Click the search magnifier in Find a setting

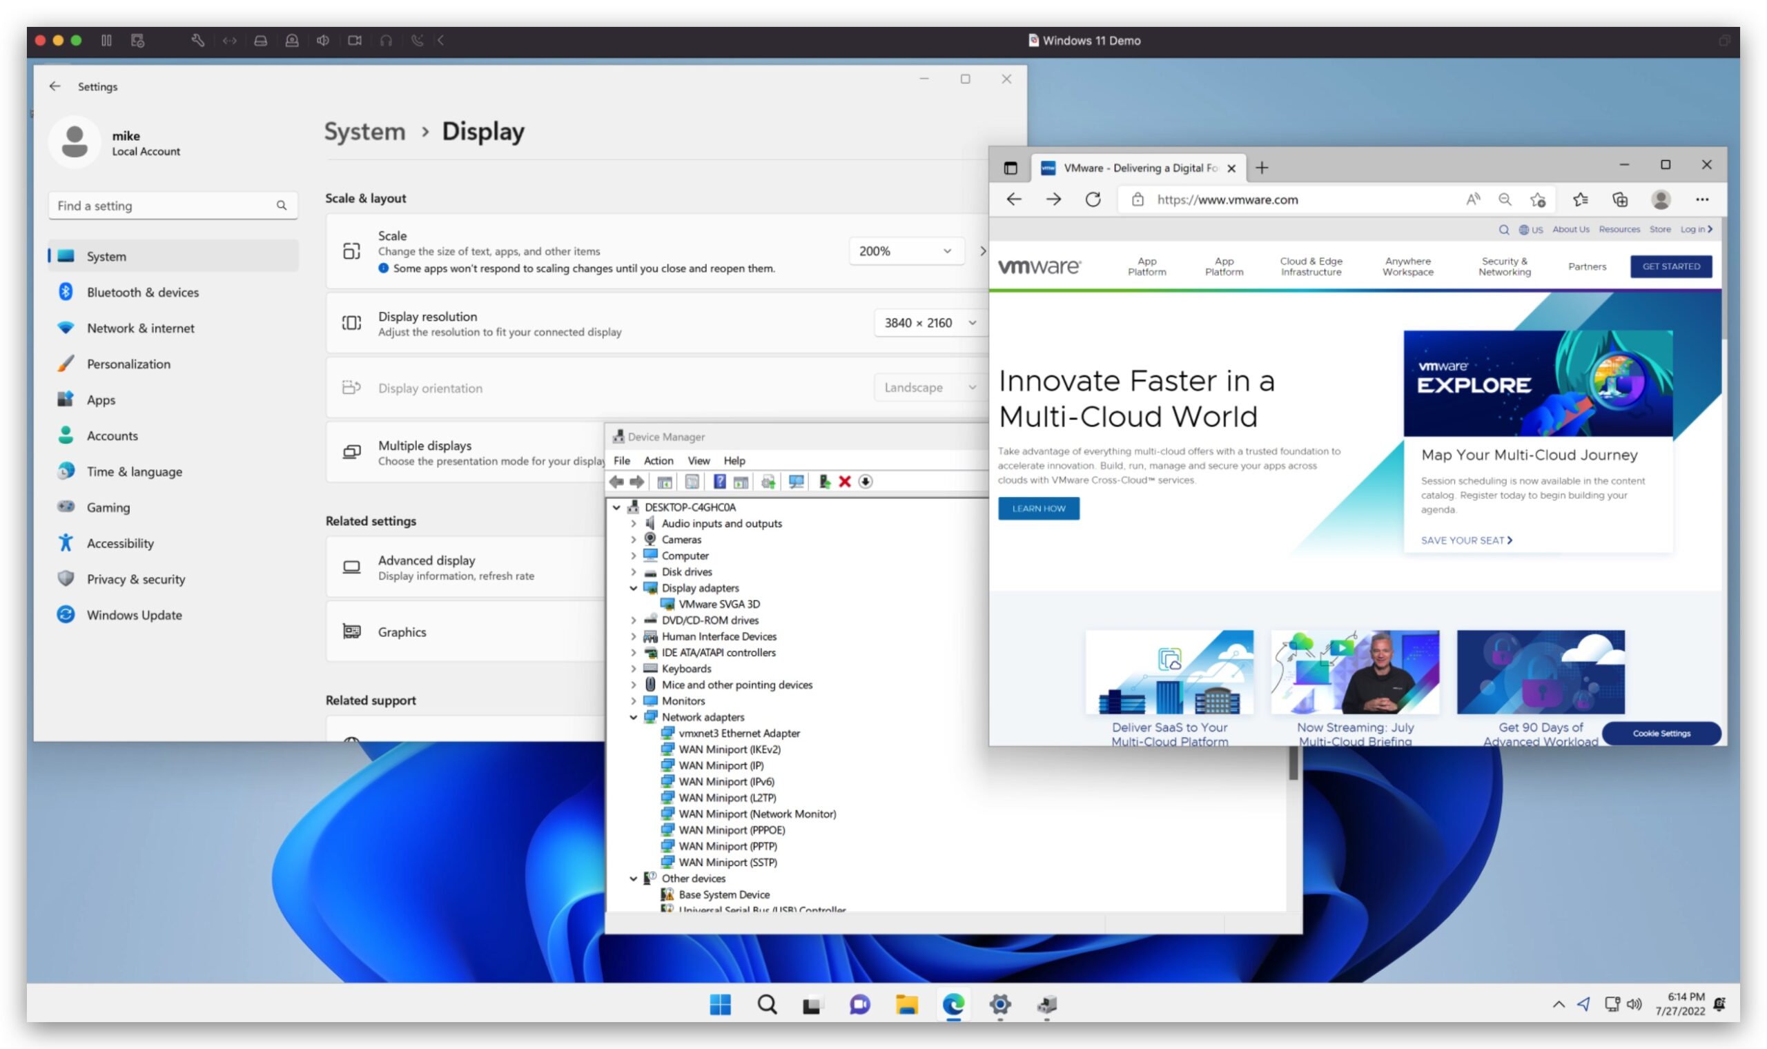[282, 205]
